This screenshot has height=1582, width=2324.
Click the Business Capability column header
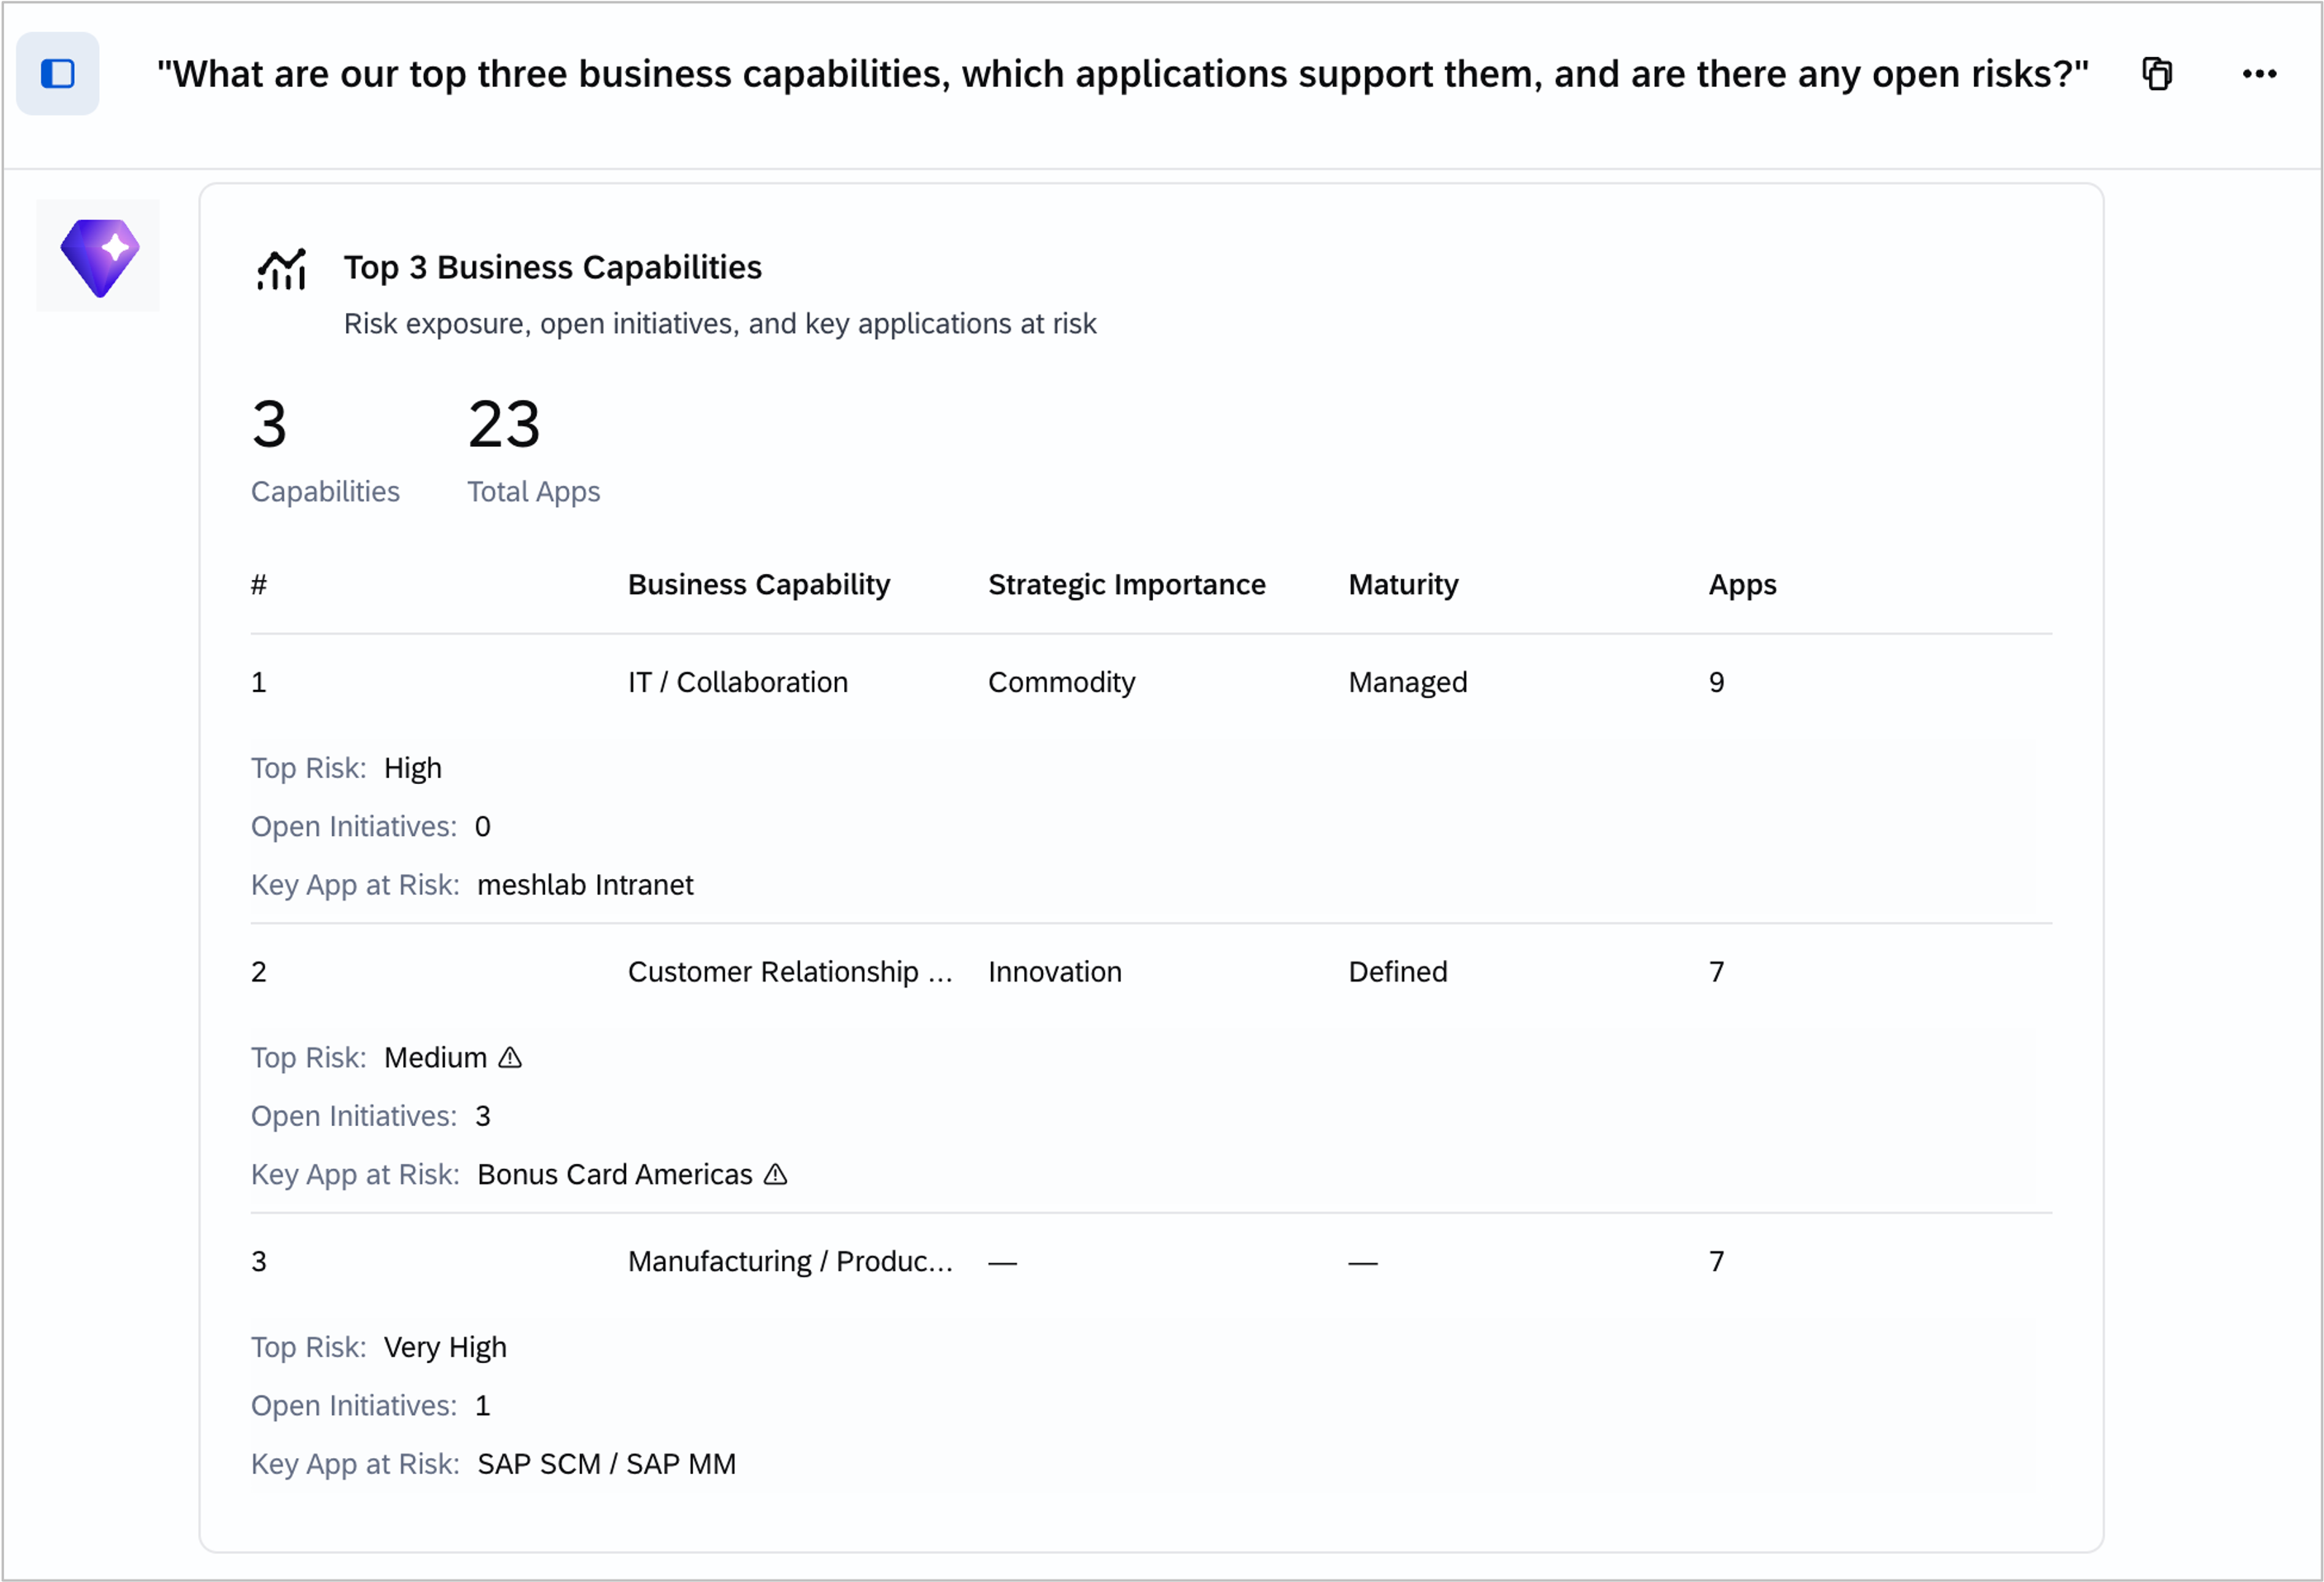[x=759, y=584]
